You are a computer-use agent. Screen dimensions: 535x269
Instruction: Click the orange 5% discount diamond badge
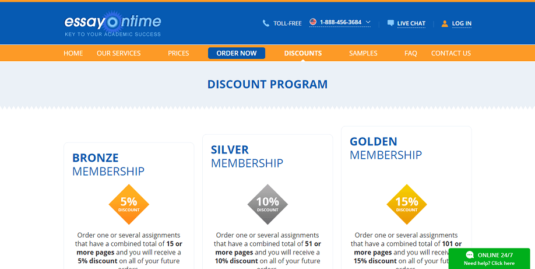coord(129,204)
